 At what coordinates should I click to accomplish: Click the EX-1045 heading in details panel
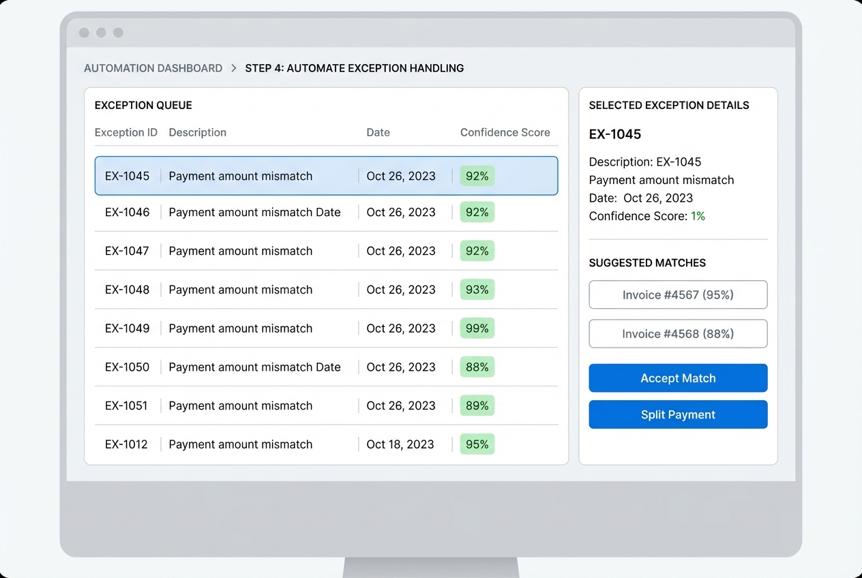614,134
